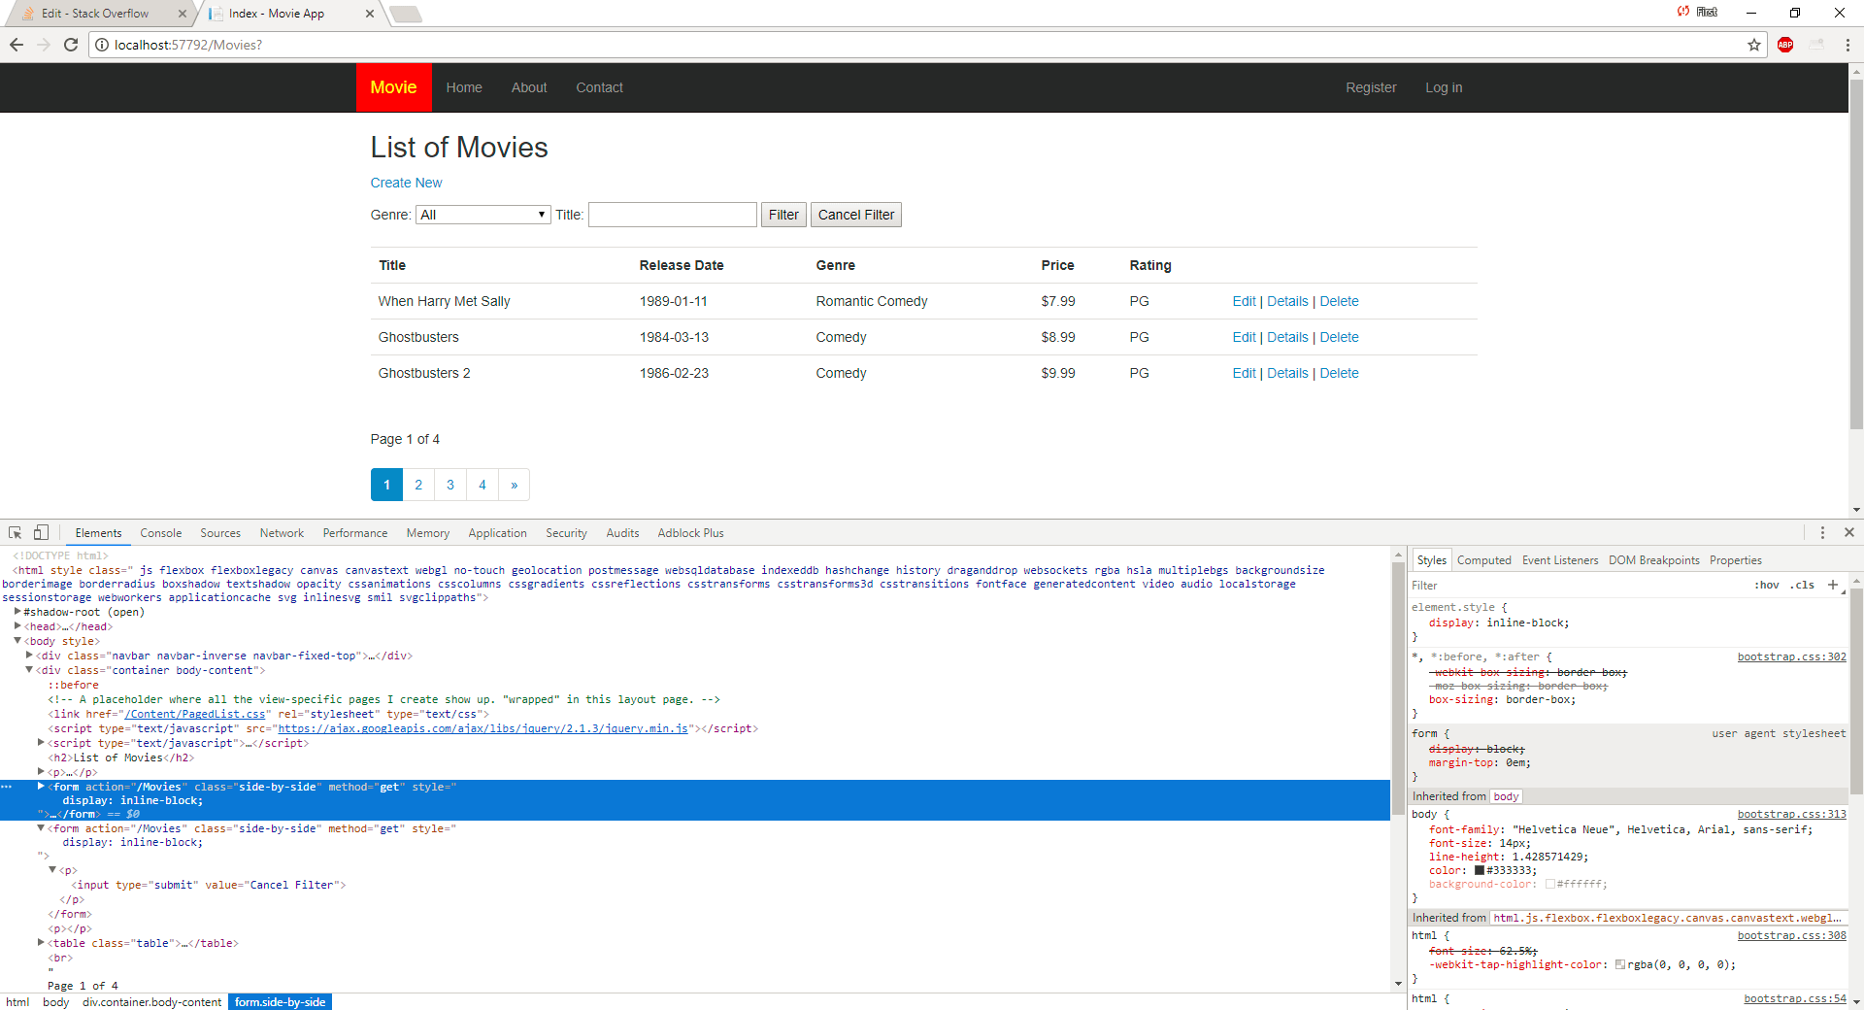Expand the head element node
Viewport: 1864px width, 1010px height.
pos(17,626)
